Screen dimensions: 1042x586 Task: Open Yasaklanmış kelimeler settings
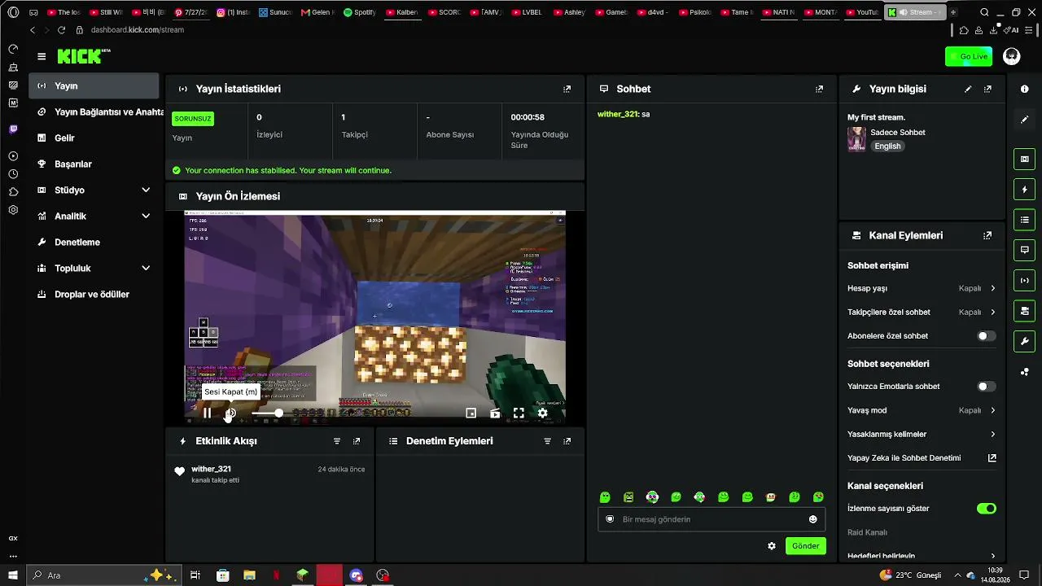click(x=922, y=434)
